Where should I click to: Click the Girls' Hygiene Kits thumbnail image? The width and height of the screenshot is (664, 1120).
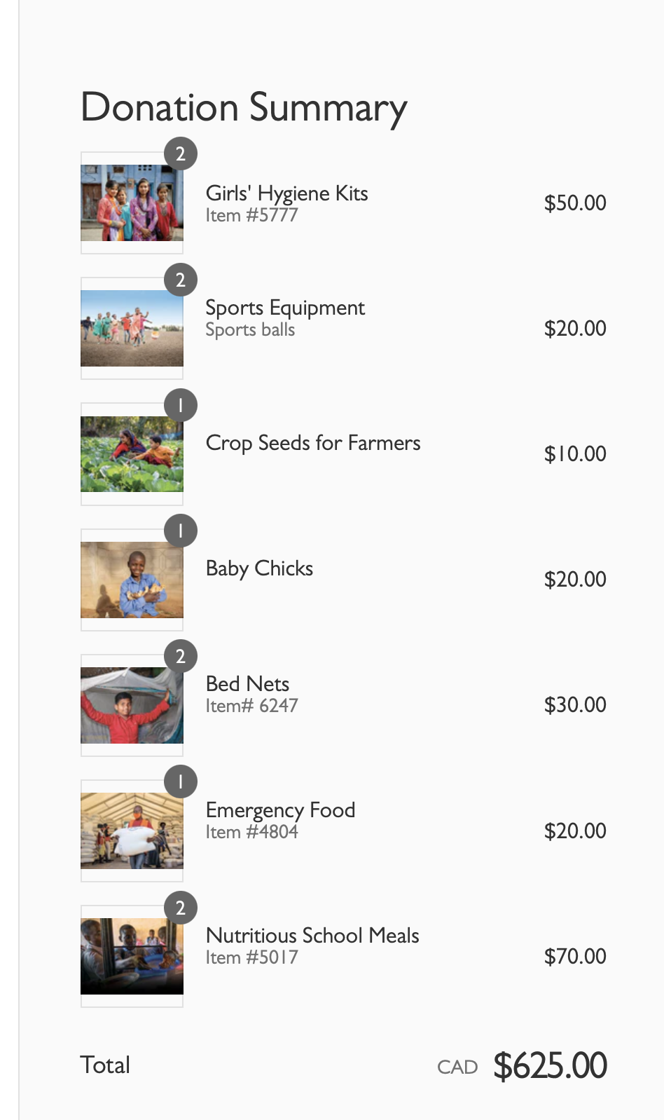(x=132, y=203)
